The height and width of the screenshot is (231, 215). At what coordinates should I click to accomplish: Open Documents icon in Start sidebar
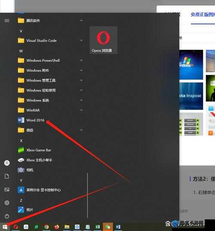tap(7, 176)
